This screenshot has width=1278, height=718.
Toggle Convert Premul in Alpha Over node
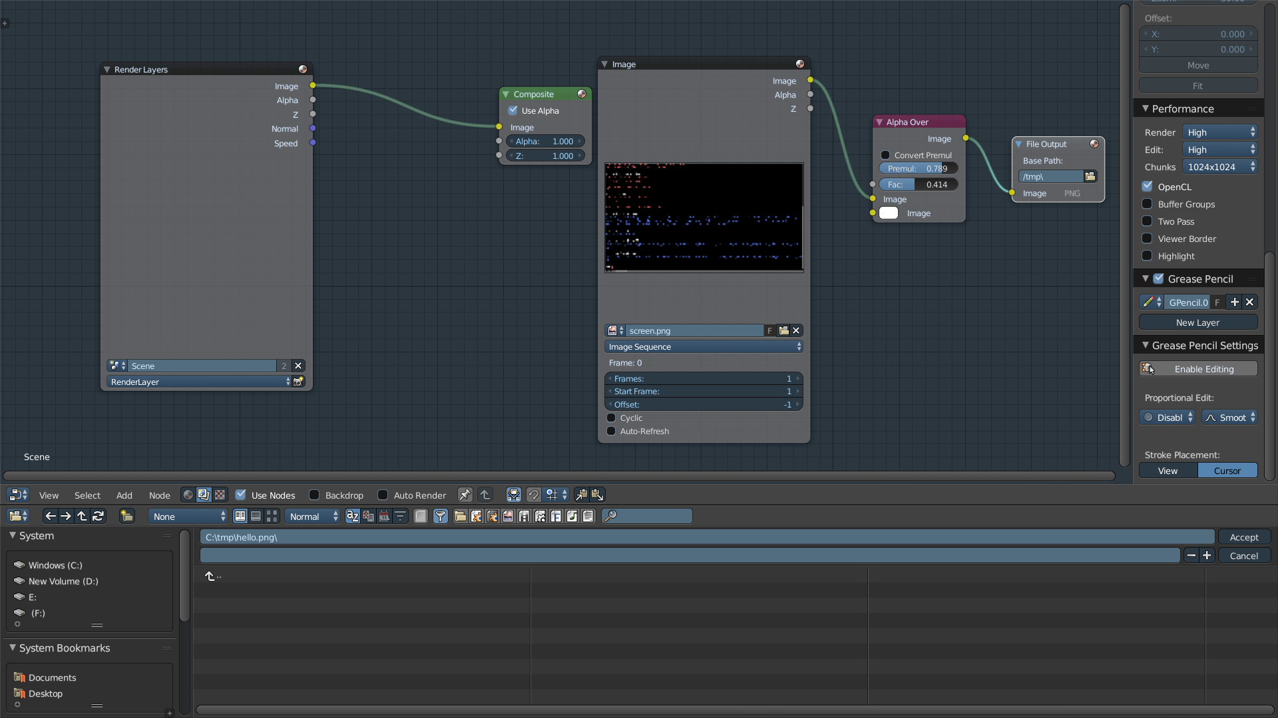pyautogui.click(x=885, y=155)
